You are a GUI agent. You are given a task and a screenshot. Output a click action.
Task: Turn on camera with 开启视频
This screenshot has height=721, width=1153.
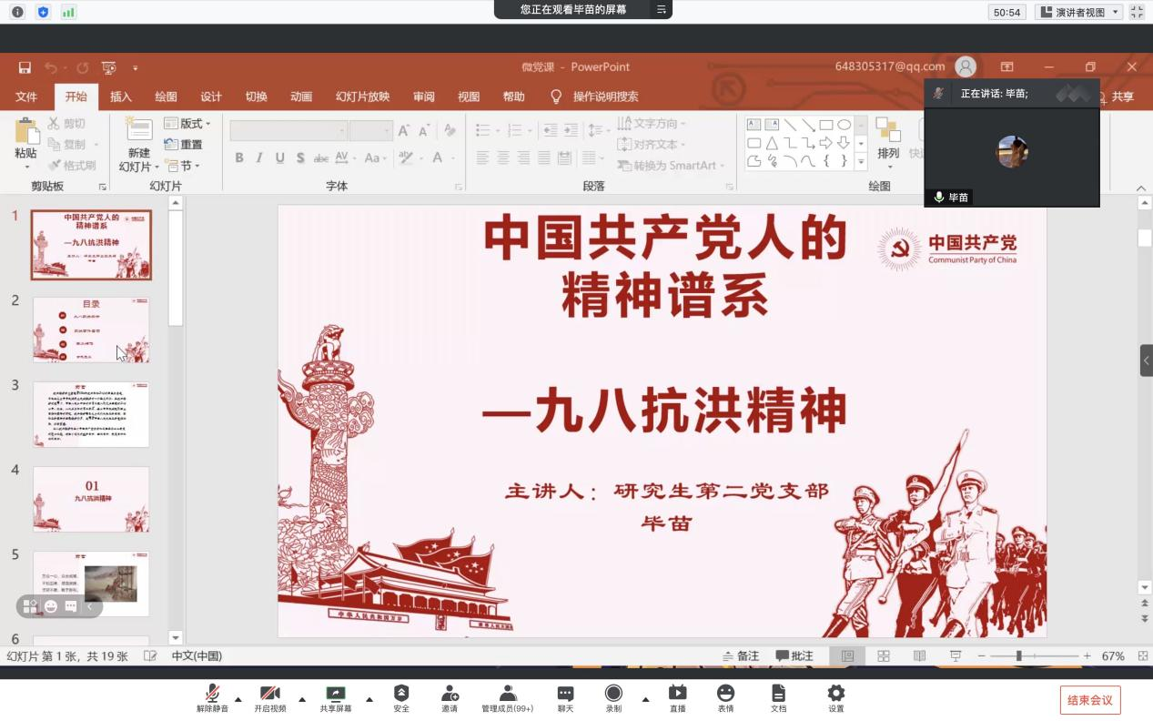pos(269,696)
